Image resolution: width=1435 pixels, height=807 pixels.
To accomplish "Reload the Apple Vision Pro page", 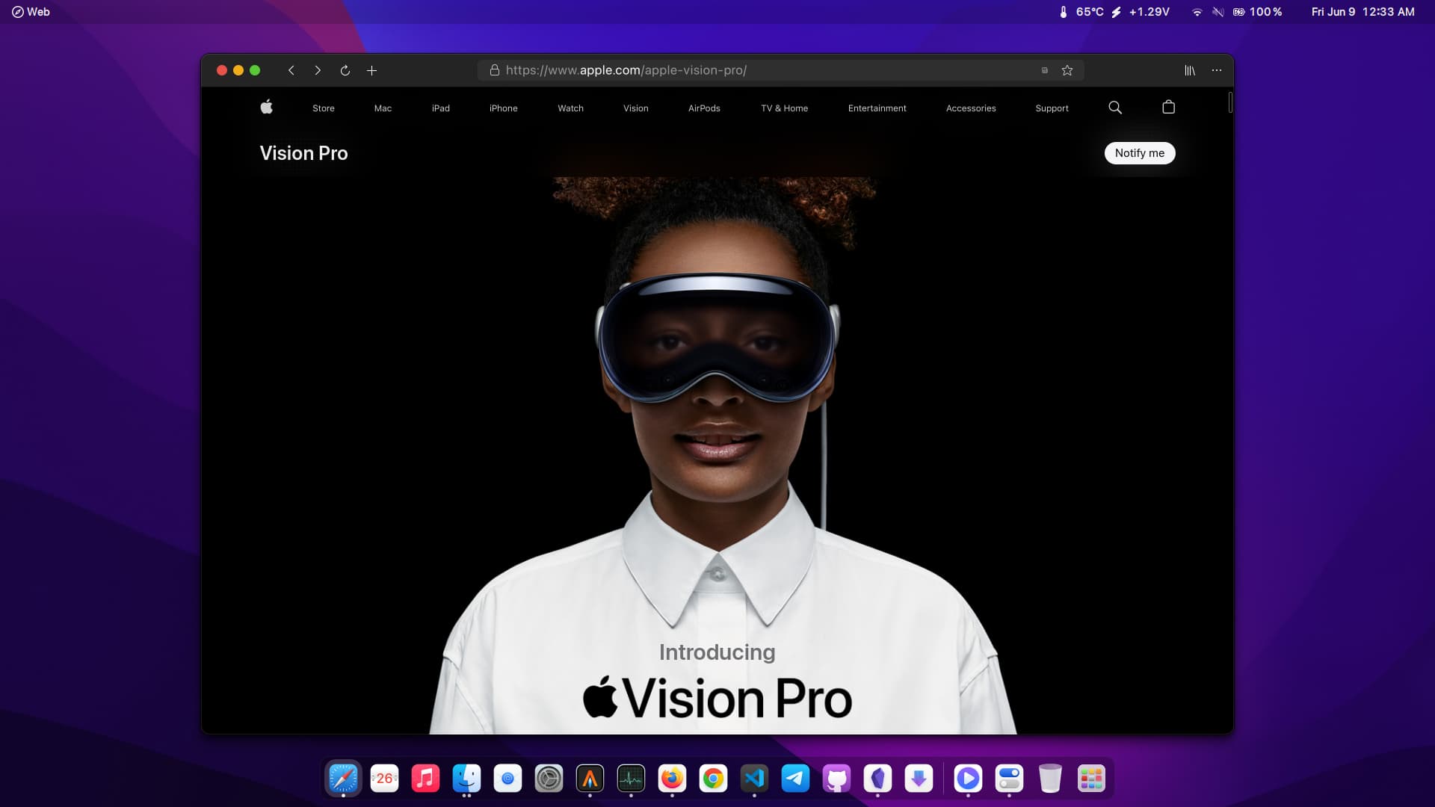I will (345, 70).
